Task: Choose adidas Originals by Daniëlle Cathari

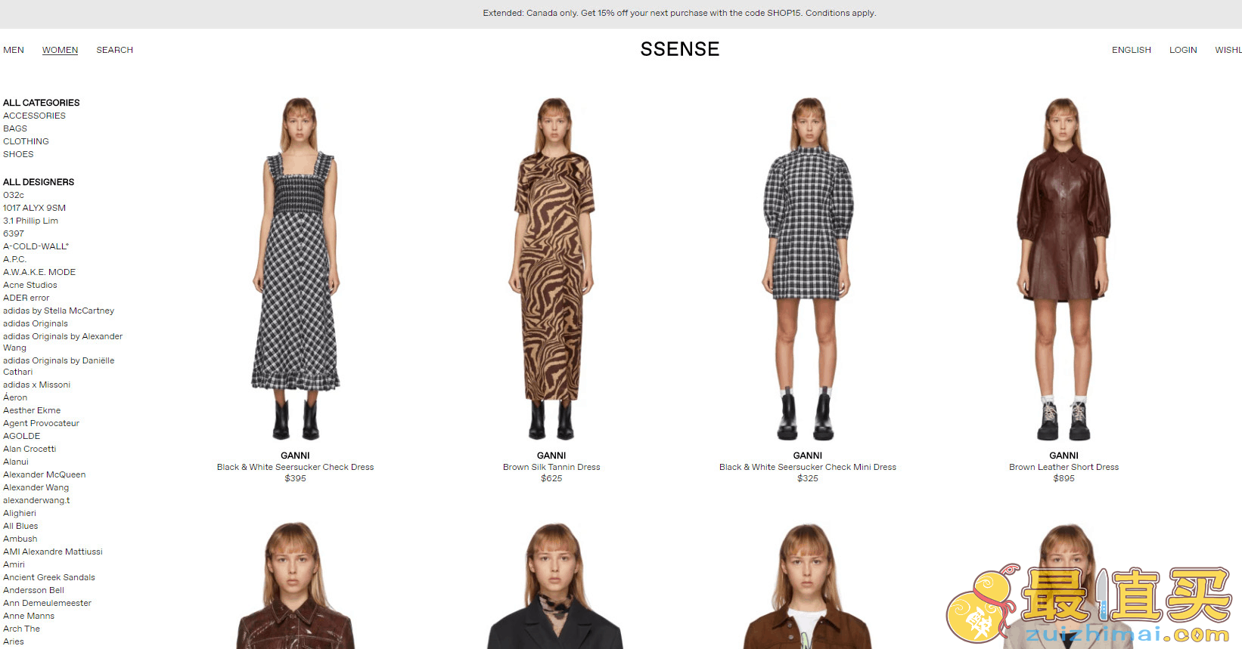Action: pos(58,366)
